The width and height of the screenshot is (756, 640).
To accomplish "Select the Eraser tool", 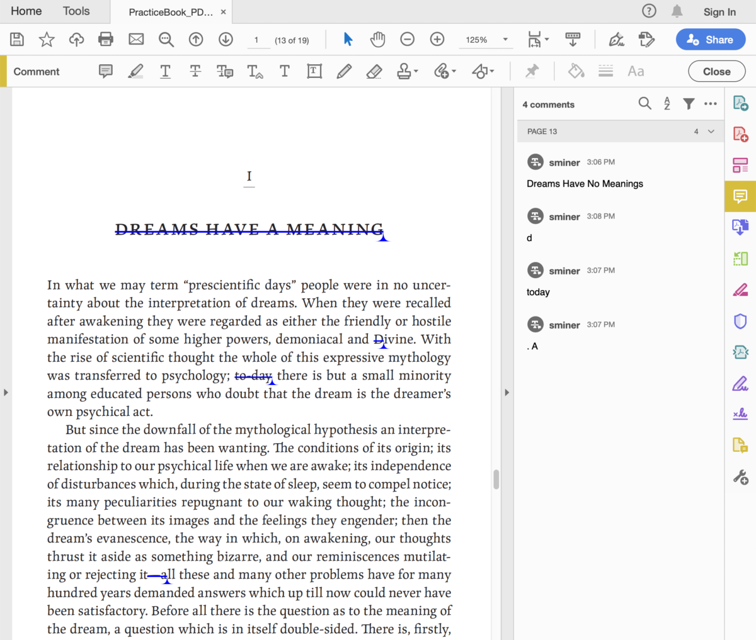I will [x=374, y=71].
